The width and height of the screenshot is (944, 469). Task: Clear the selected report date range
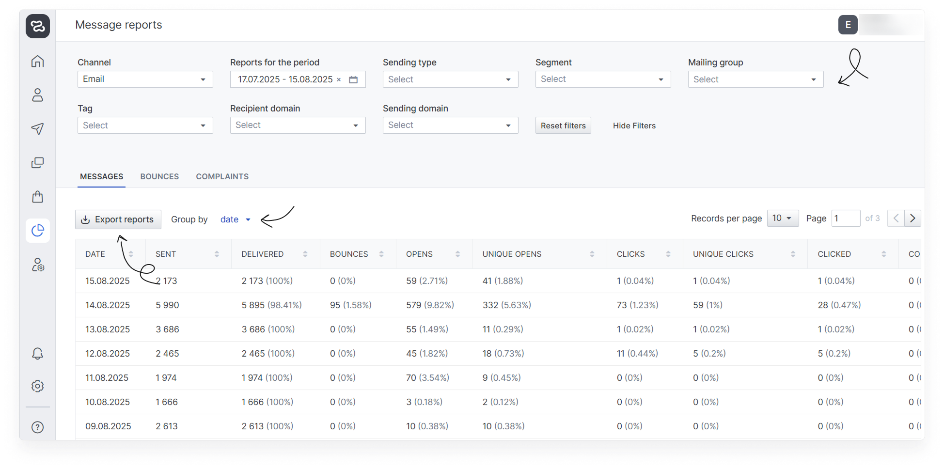click(339, 79)
